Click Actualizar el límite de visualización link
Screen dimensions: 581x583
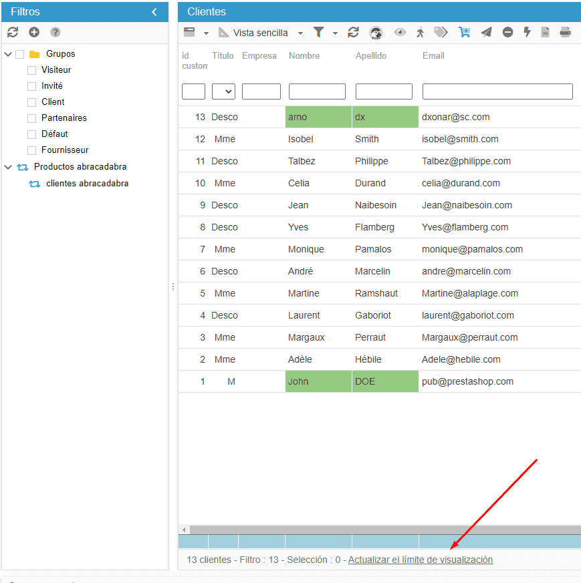(x=420, y=560)
